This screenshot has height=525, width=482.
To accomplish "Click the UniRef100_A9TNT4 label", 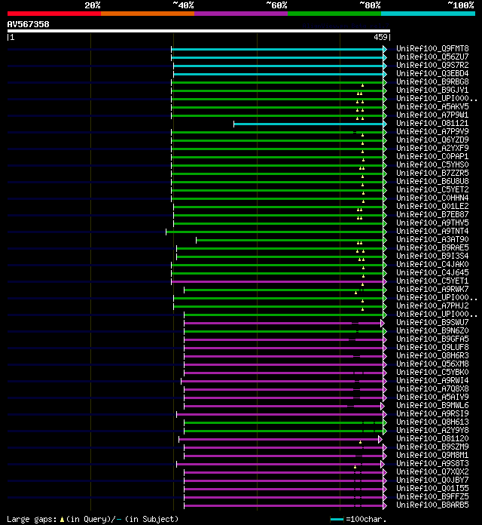I will [x=432, y=232].
